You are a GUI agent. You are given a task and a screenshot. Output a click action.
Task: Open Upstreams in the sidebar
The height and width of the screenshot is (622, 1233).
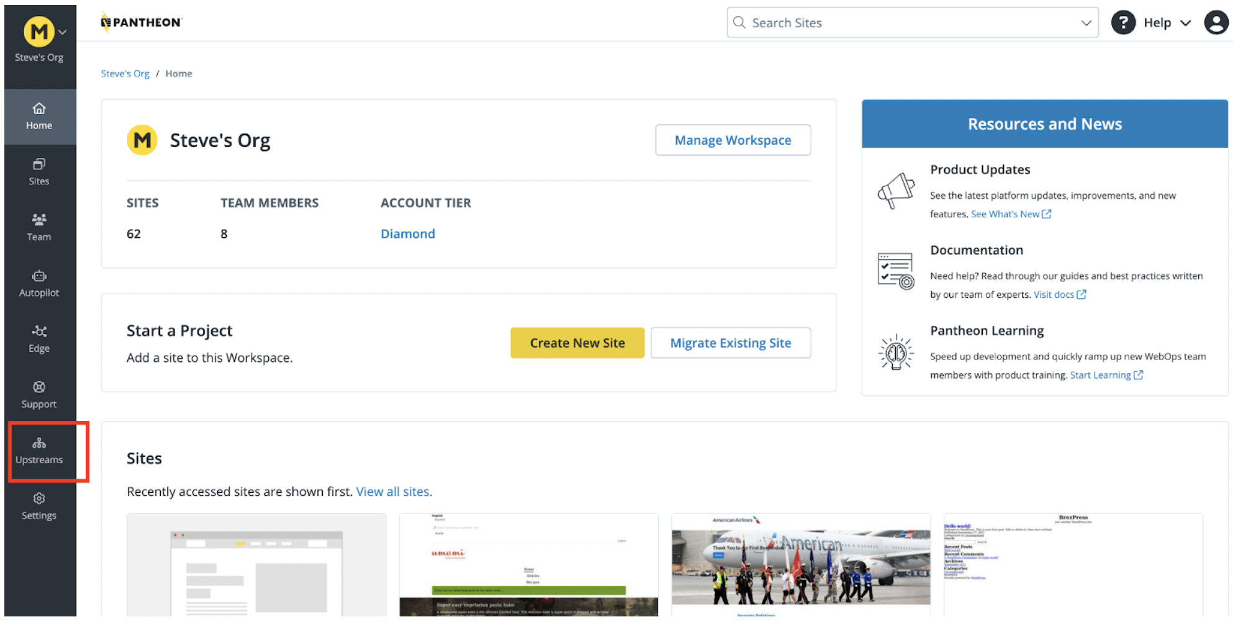39,451
